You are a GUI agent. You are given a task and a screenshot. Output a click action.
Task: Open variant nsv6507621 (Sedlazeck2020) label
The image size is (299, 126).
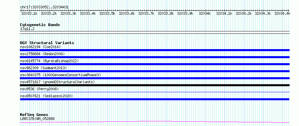46,96
